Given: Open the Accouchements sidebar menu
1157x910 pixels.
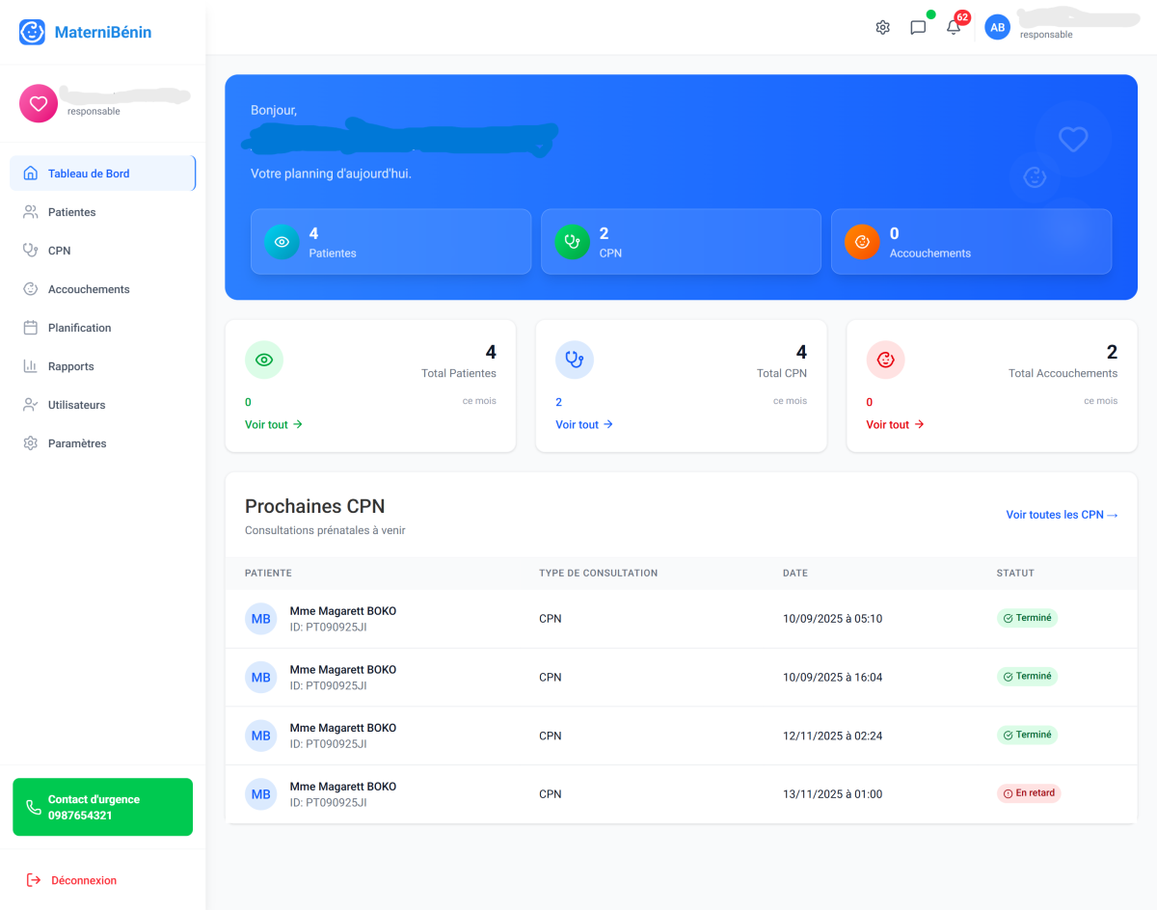Looking at the screenshot, I should point(89,289).
